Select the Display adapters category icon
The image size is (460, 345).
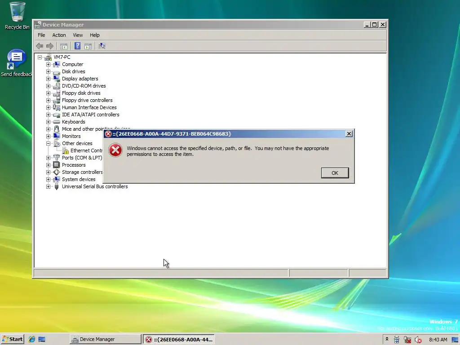click(57, 79)
